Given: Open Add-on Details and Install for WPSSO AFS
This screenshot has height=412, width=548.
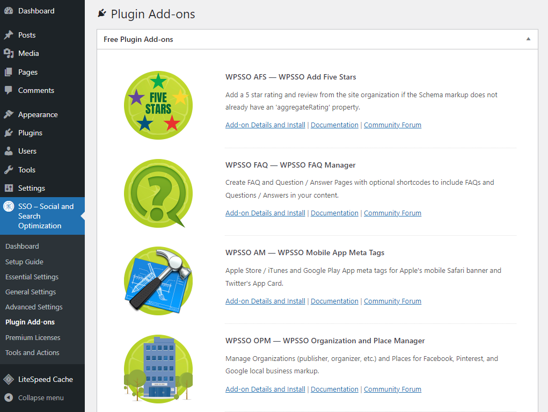Looking at the screenshot, I should point(265,125).
